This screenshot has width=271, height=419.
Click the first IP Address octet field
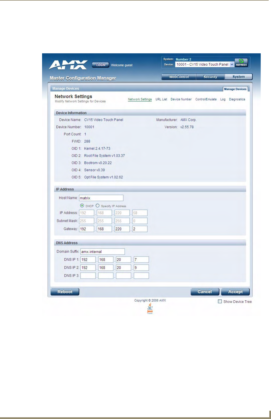(x=86, y=213)
